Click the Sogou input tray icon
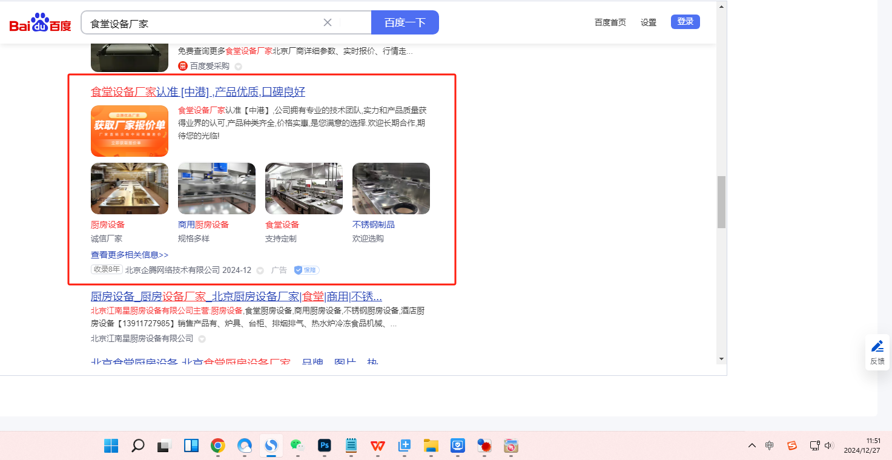 (x=792, y=445)
